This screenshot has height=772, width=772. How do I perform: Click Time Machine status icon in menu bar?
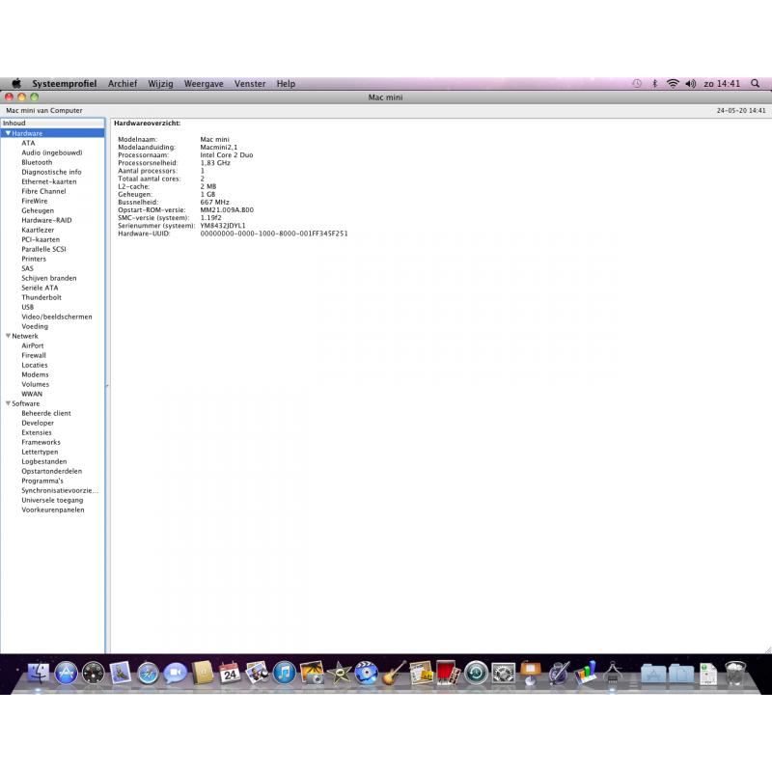click(637, 84)
